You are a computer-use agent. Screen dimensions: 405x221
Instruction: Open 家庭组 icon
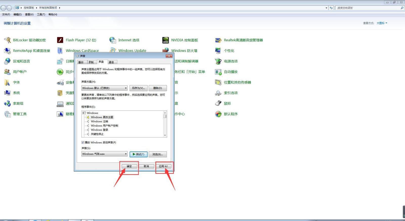[x=8, y=103]
